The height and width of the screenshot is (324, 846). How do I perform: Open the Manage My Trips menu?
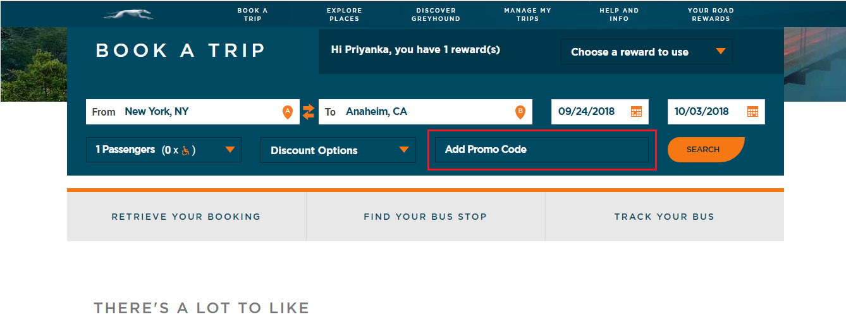[x=527, y=15]
